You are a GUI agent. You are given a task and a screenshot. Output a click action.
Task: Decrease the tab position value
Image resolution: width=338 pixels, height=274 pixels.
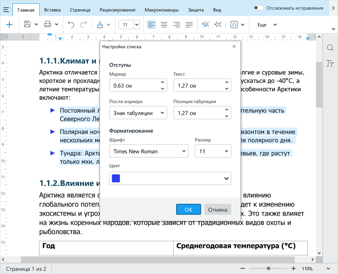[x=227, y=116]
